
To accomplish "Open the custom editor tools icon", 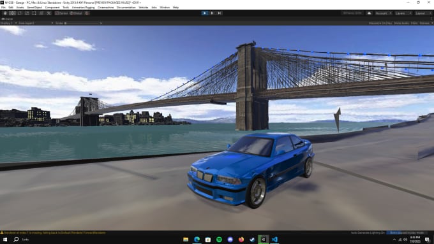I will click(x=49, y=13).
